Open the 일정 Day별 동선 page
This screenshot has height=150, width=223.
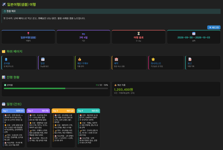[56, 63]
